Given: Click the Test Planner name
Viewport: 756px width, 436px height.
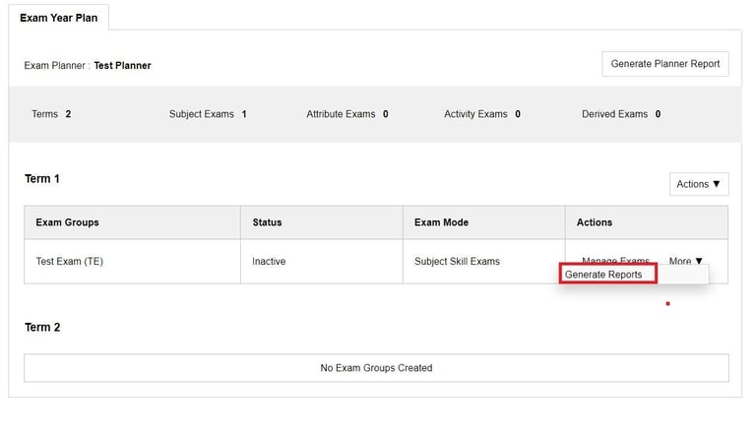Looking at the screenshot, I should click(x=122, y=66).
